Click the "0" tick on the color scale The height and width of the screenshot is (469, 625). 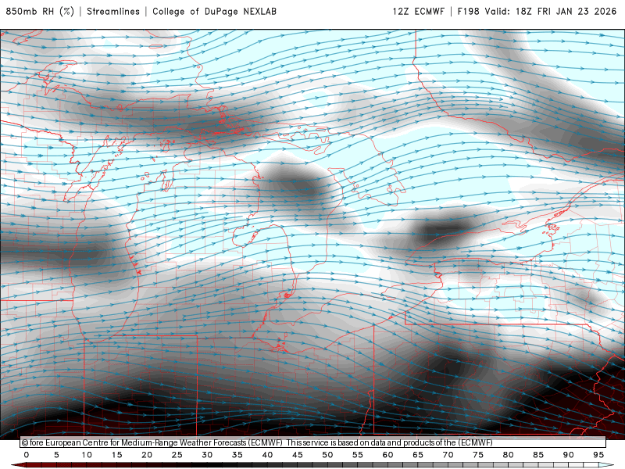[27, 455]
